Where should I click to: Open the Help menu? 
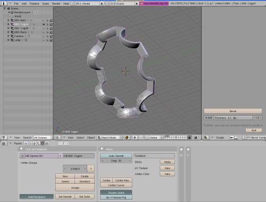tap(66, 4)
